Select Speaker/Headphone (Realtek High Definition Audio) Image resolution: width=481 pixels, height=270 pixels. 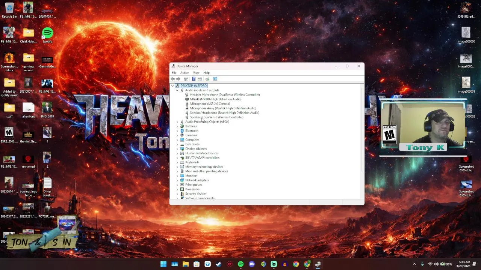point(224,113)
